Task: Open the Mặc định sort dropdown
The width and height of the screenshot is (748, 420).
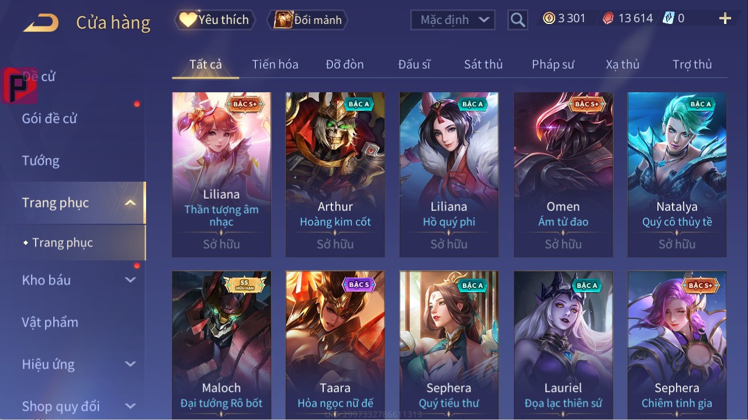Action: pyautogui.click(x=453, y=20)
